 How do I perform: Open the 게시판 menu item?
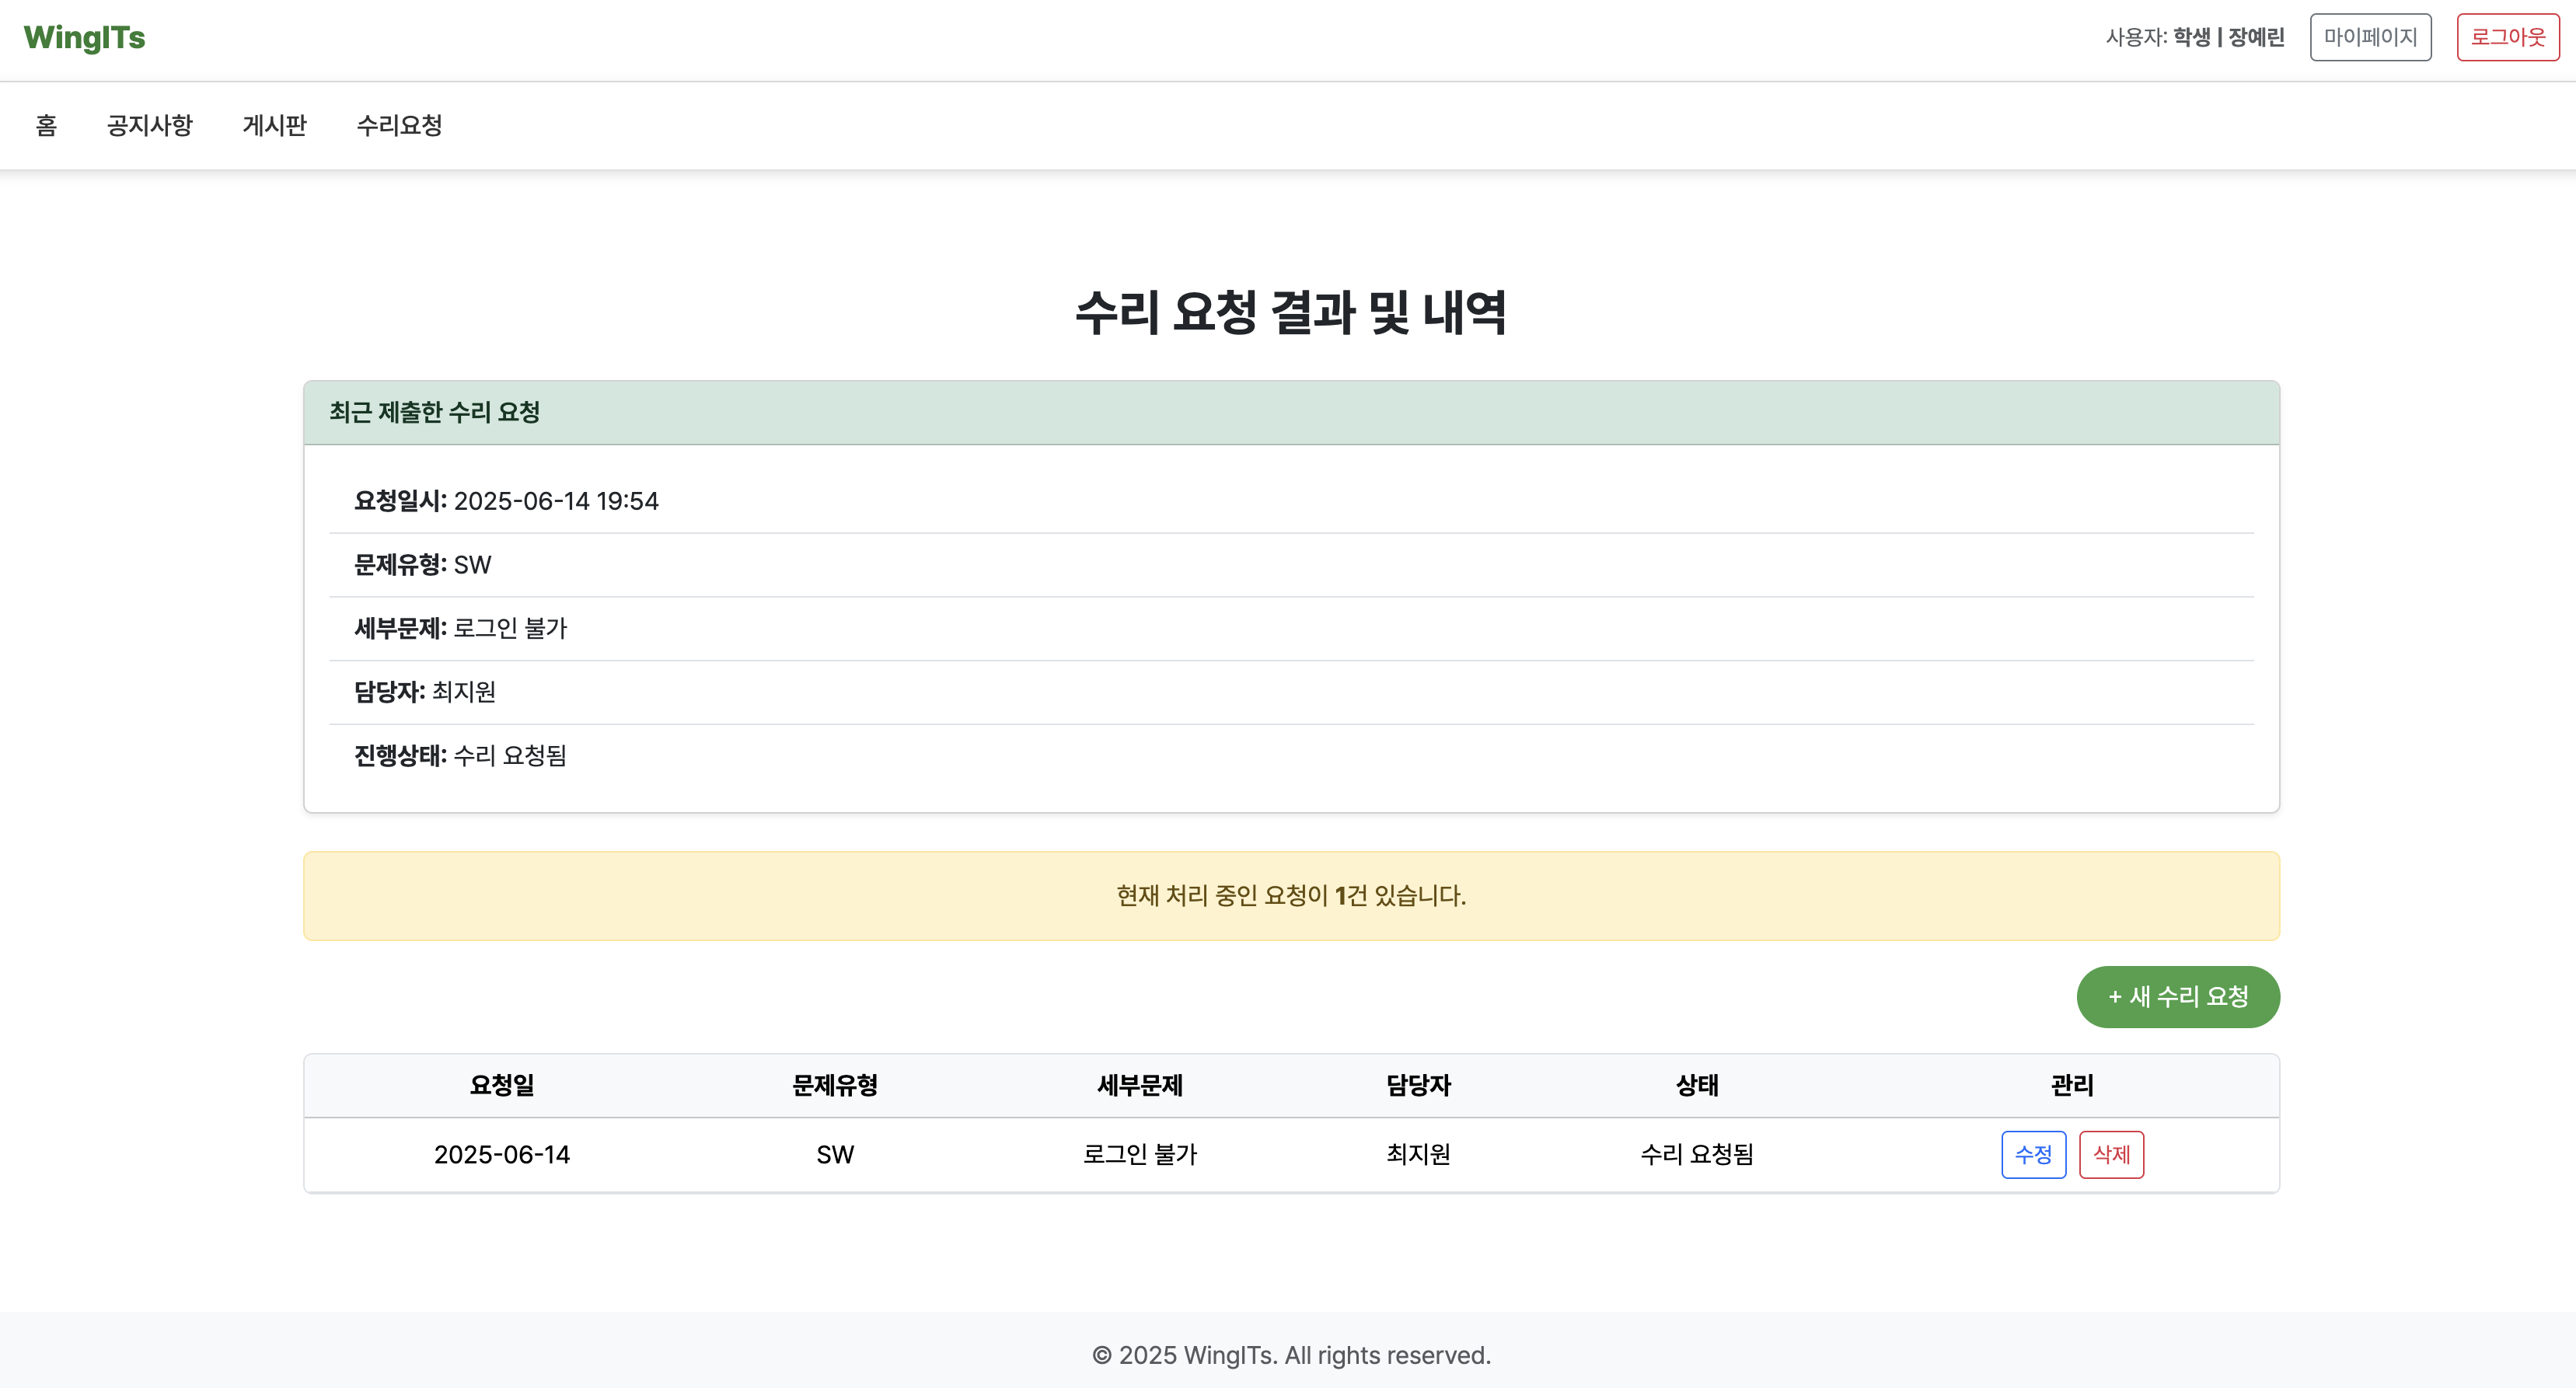pyautogui.click(x=274, y=125)
